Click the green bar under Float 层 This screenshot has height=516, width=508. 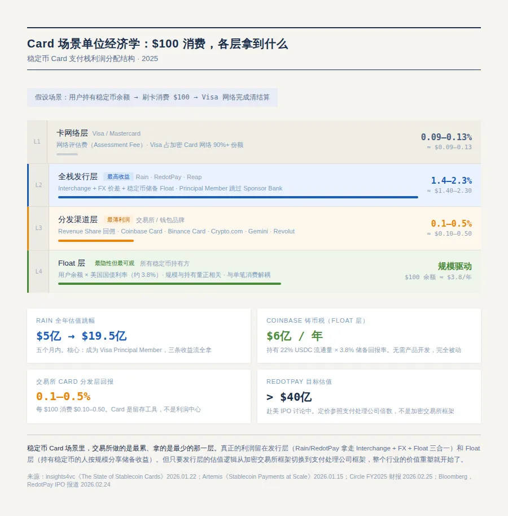click(169, 284)
